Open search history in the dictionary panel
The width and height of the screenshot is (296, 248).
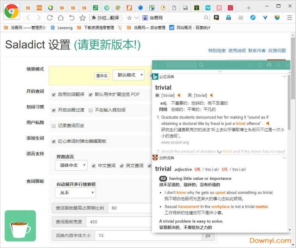[269, 65]
